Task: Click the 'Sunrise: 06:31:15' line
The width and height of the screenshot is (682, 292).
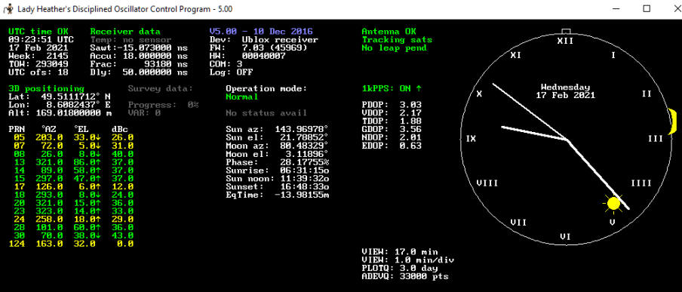Action: tap(277, 171)
